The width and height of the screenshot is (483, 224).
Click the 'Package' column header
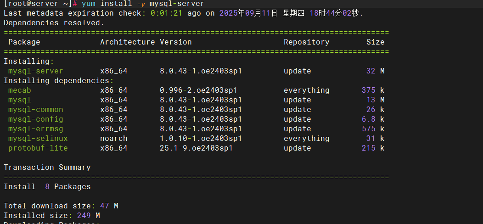coord(24,42)
